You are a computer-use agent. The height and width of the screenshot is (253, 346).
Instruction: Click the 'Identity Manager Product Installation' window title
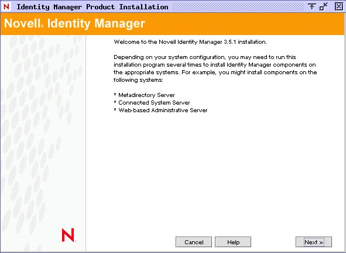click(93, 7)
